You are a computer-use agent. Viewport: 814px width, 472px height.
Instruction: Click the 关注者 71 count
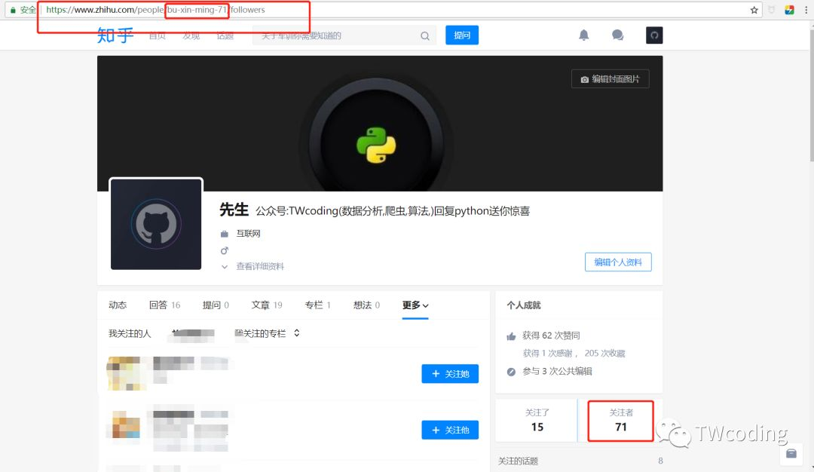[621, 420]
